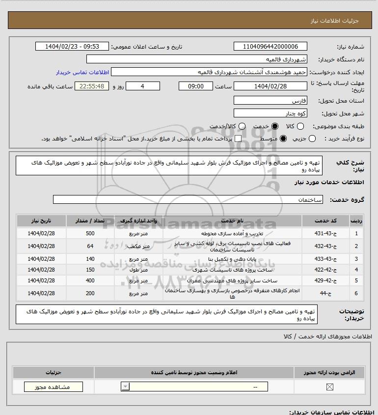Click service code ج-43-433
This screenshot has height=415, width=378.
click(x=325, y=259)
